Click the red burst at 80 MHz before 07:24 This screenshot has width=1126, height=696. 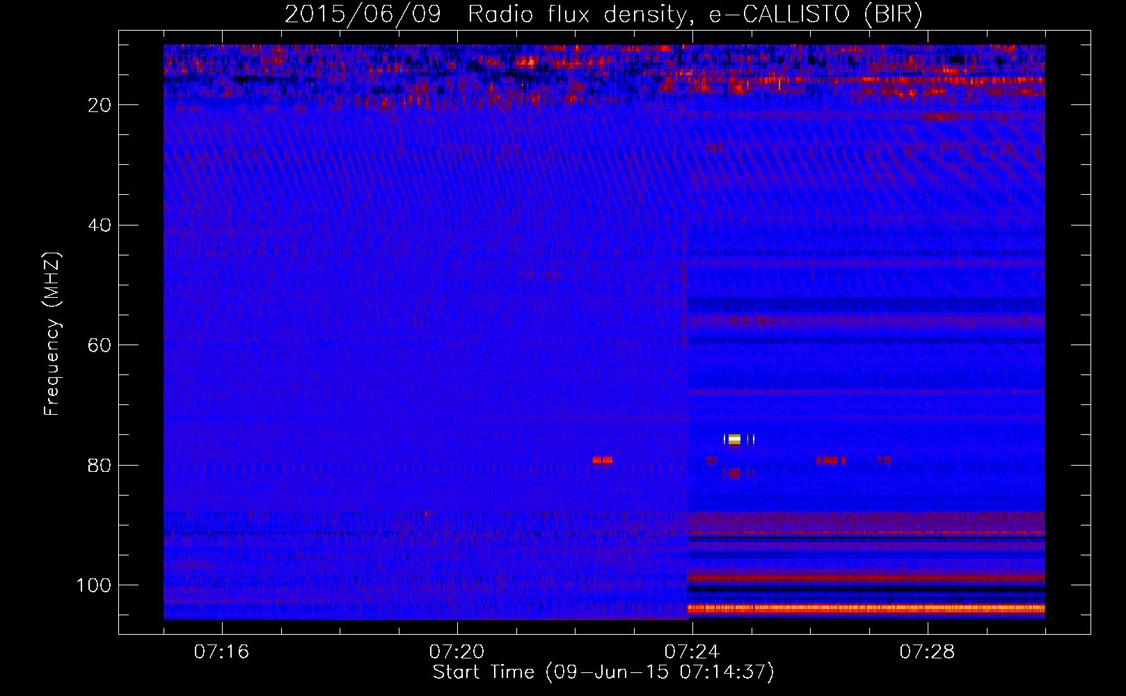pos(603,460)
